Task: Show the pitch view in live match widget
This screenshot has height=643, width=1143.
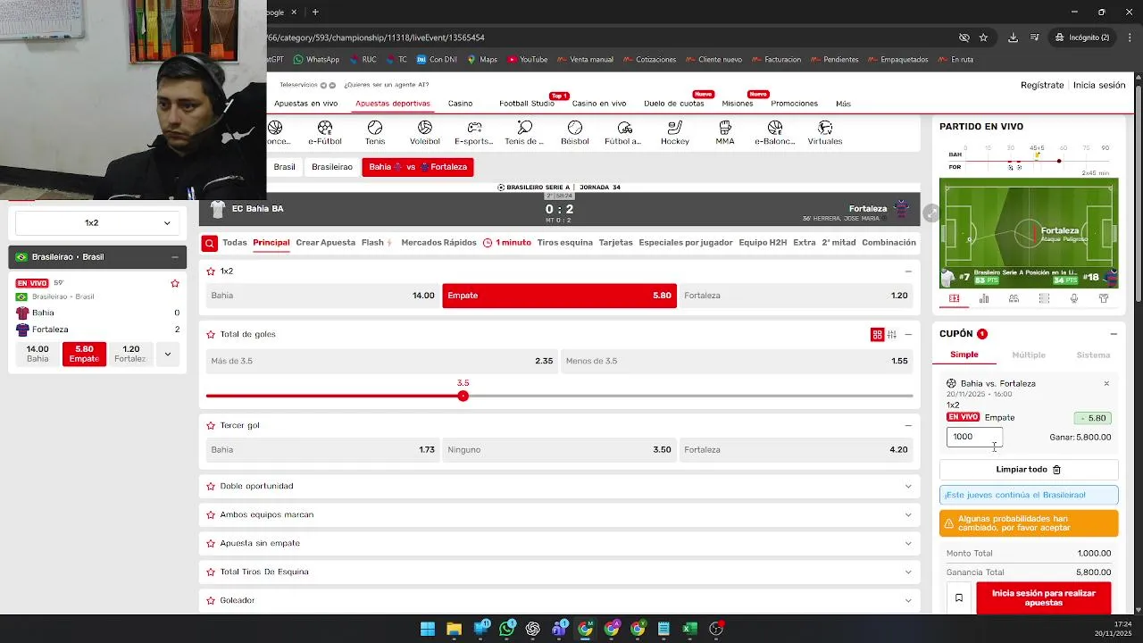Action: 954,298
